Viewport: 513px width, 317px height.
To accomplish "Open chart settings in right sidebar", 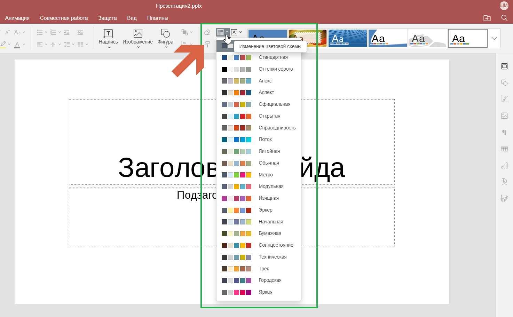I will 504,166.
